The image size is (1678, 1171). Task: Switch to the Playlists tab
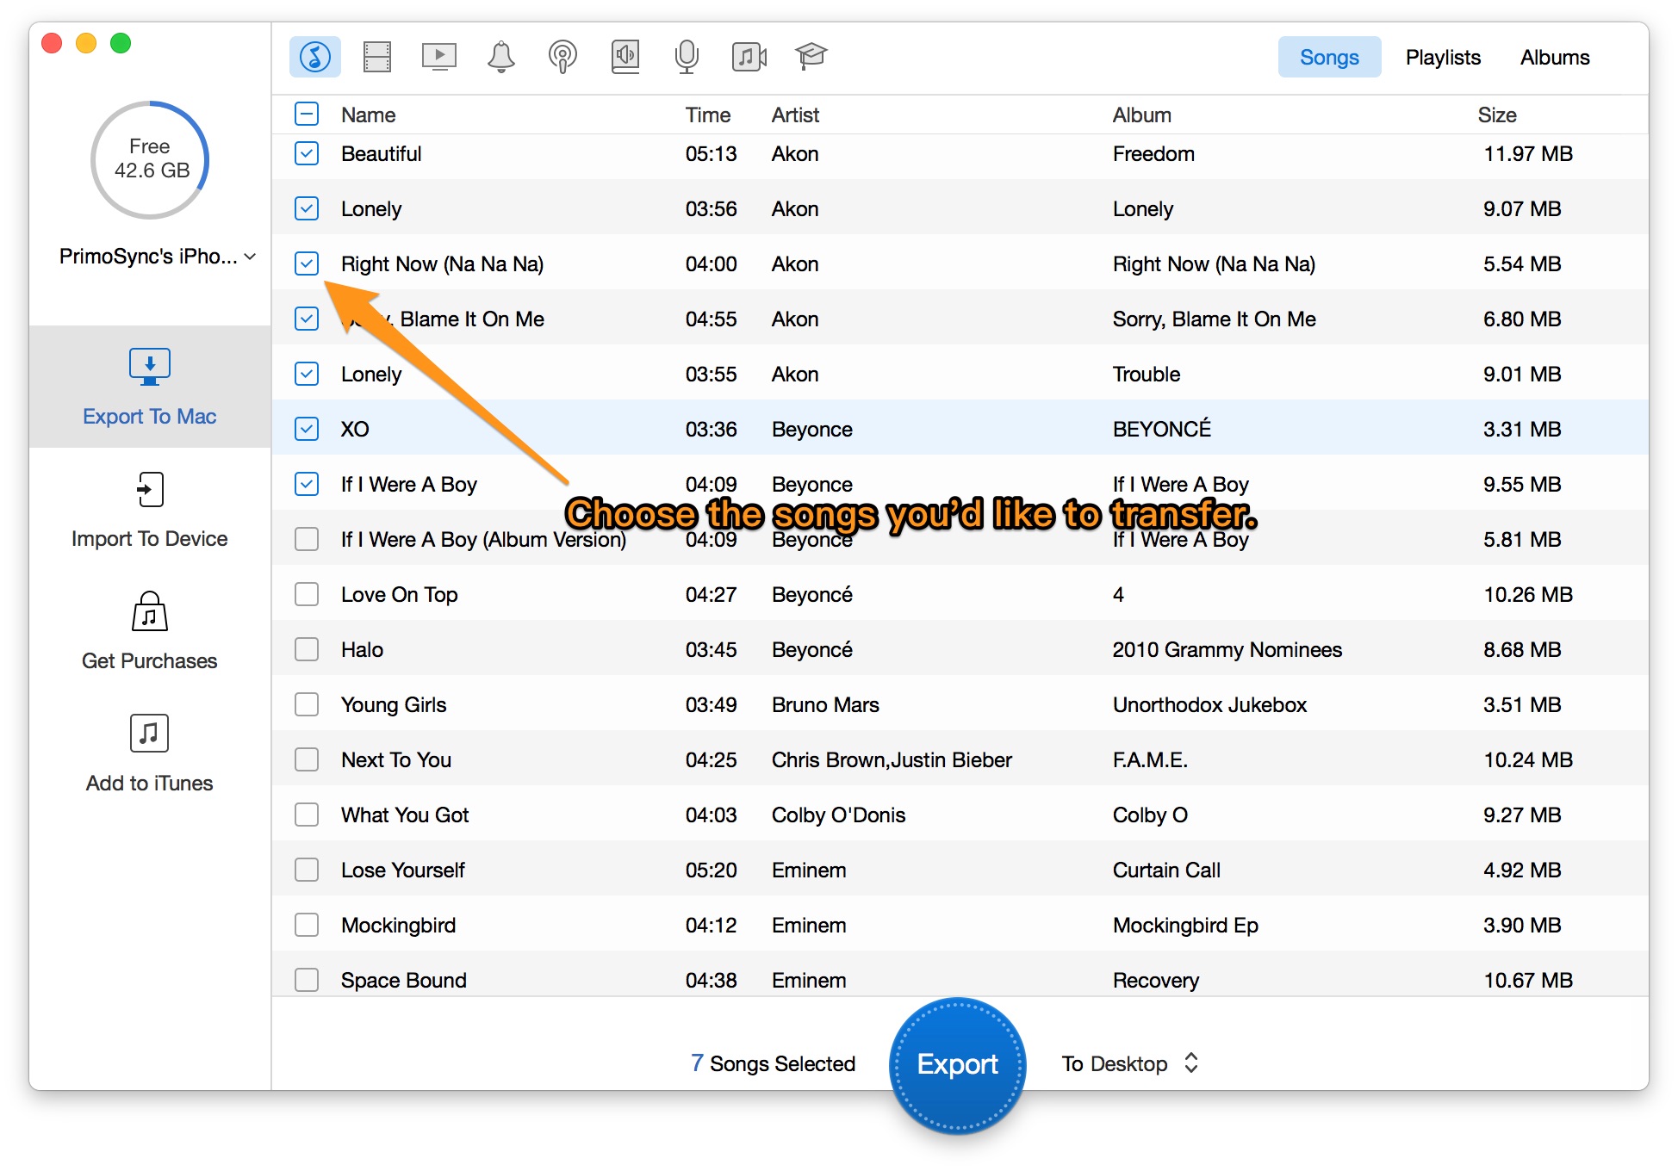tap(1443, 57)
